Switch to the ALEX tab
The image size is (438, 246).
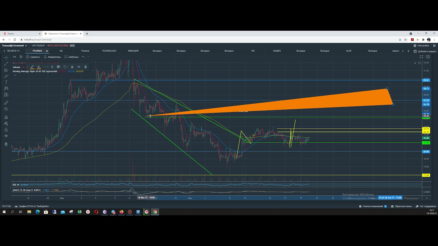tap(349, 51)
